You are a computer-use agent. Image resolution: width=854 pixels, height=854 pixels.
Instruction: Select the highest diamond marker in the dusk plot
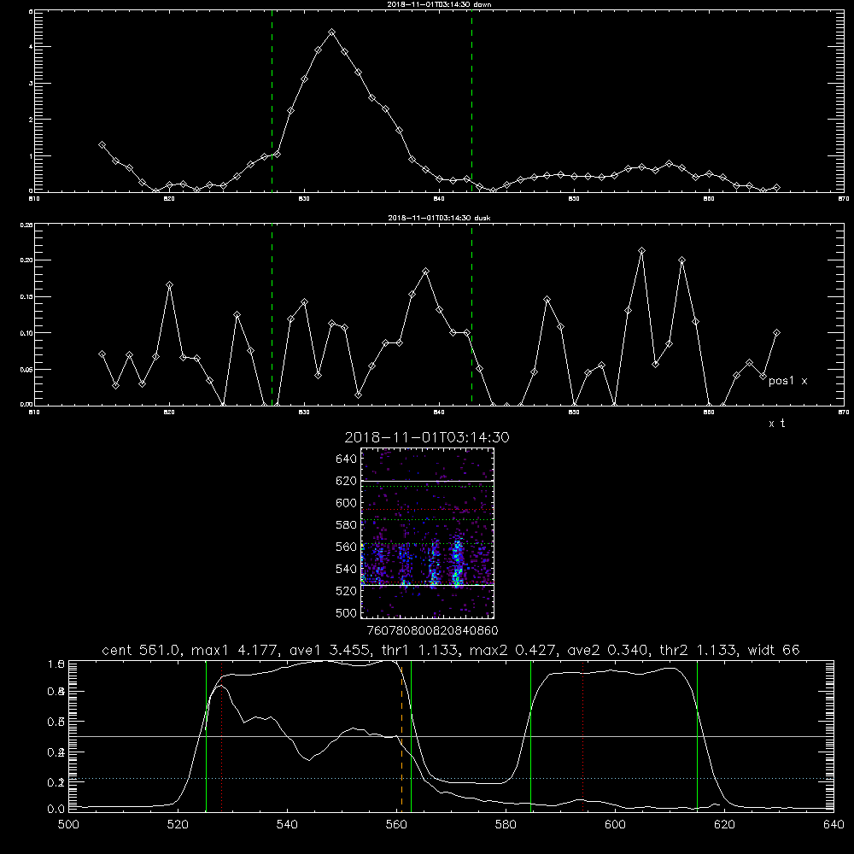click(x=641, y=251)
